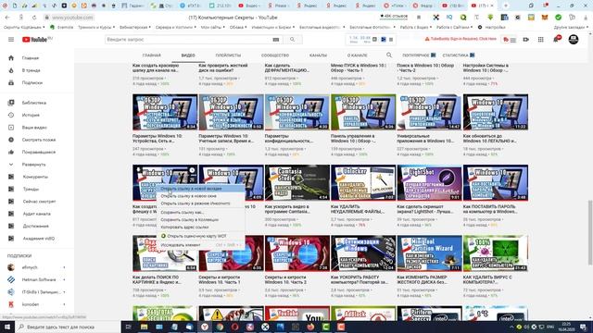Click the create video camera icon
The width and height of the screenshot is (593, 333).
point(526,39)
